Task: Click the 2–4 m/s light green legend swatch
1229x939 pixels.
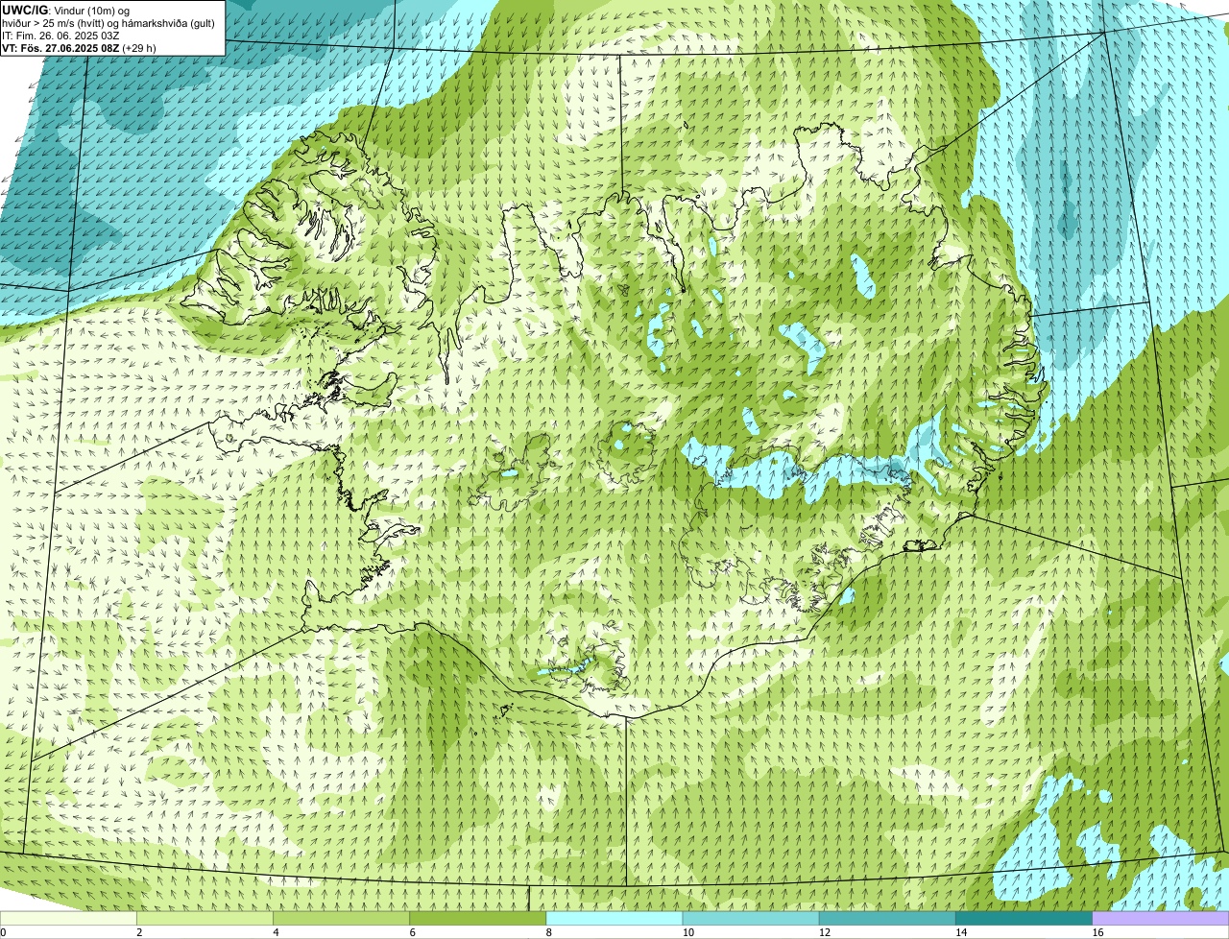Action: (205, 919)
